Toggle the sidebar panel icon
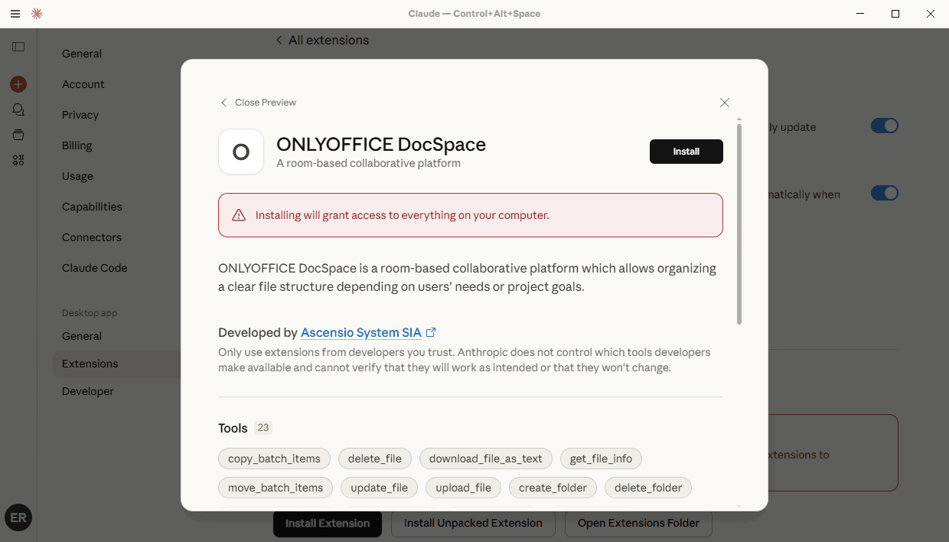 [18, 47]
